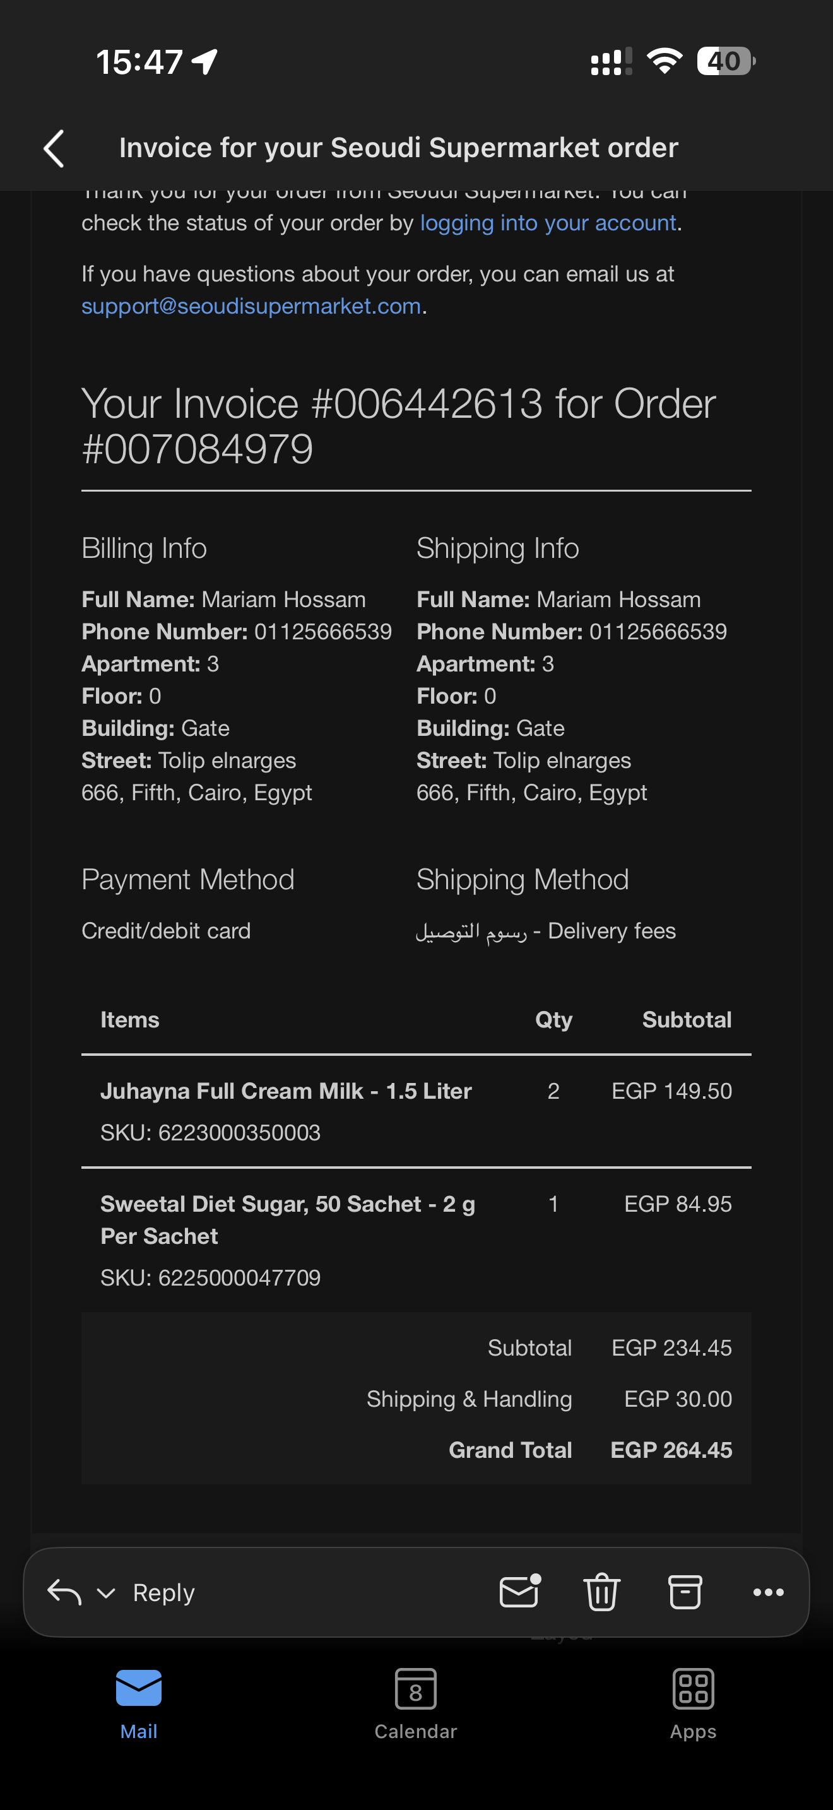Archive this email
The width and height of the screenshot is (833, 1810).
[x=684, y=1592]
